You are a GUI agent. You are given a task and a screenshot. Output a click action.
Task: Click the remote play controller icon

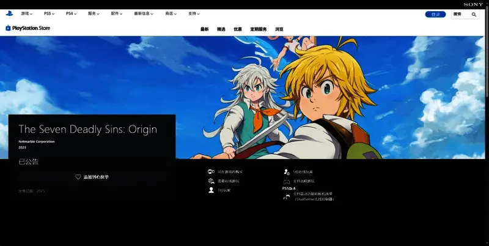pyautogui.click(x=286, y=181)
